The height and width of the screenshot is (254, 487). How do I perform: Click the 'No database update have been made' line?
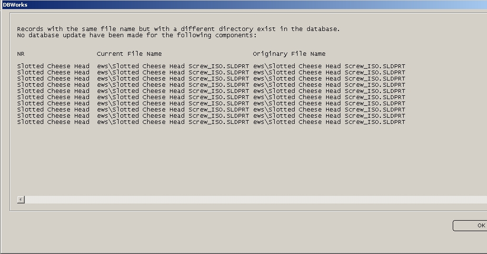[x=137, y=35]
